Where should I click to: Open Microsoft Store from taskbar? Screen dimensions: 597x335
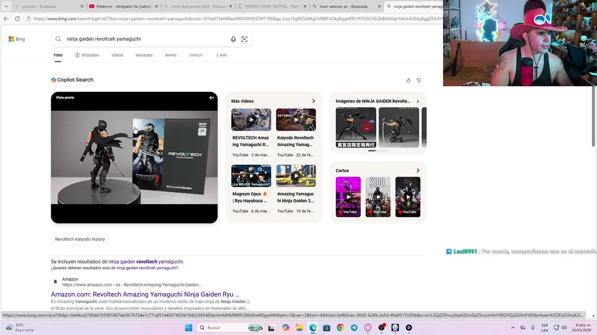[x=326, y=328]
